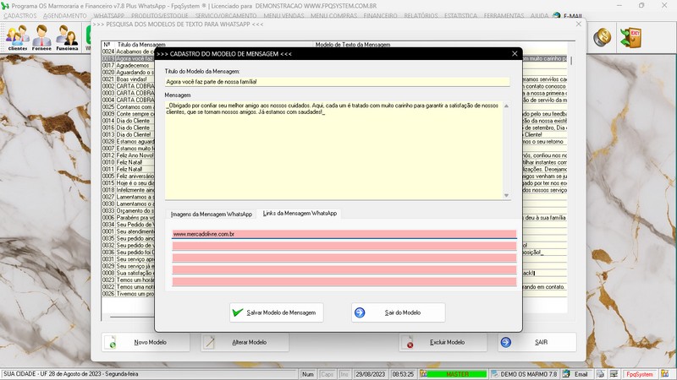Viewport: 677px width, 380px height.
Task: Click the green checkmark on Salvar Modelo
Action: coord(238,312)
